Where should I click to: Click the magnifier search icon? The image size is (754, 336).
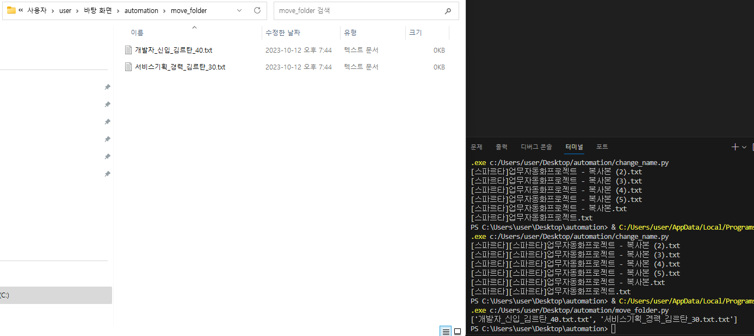[x=448, y=10]
